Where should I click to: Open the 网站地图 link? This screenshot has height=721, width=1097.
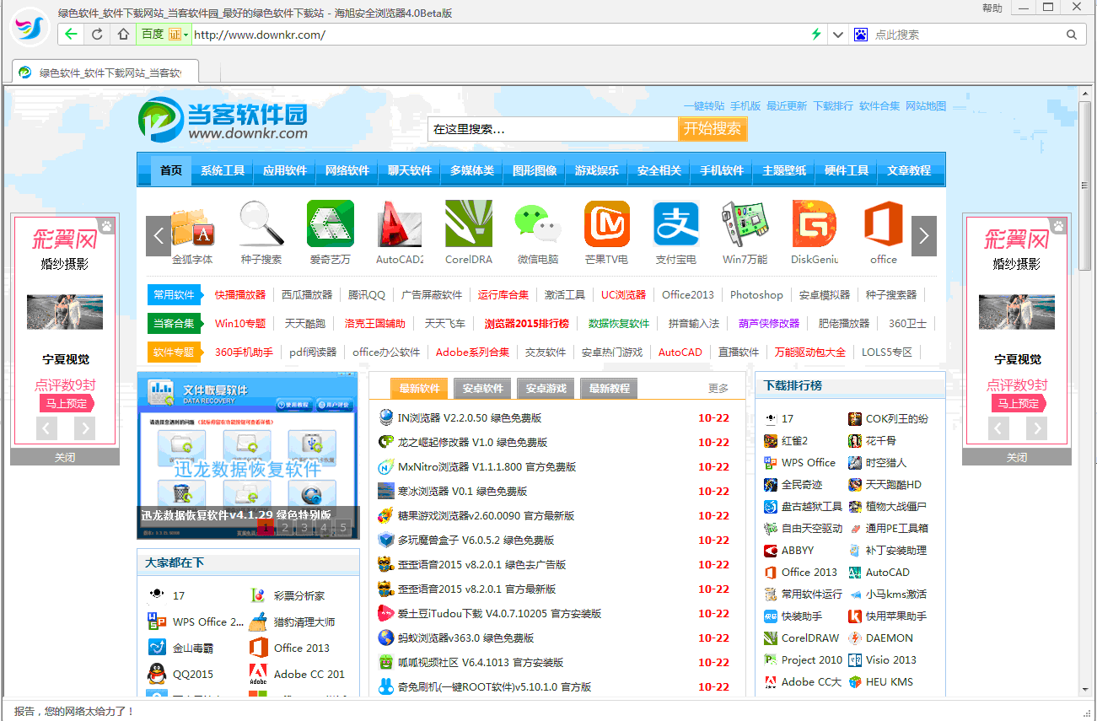[x=926, y=106]
